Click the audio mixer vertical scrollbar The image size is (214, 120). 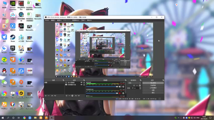[x=125, y=88]
